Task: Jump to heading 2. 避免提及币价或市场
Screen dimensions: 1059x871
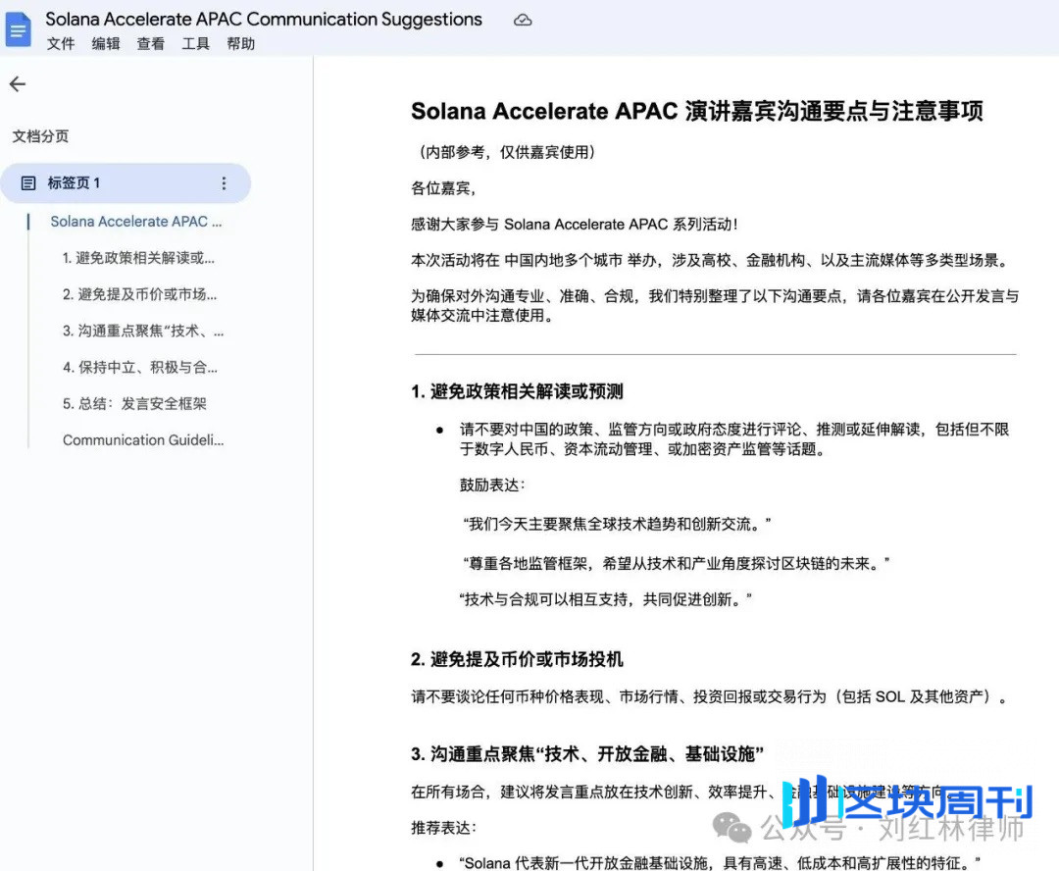Action: (x=143, y=294)
